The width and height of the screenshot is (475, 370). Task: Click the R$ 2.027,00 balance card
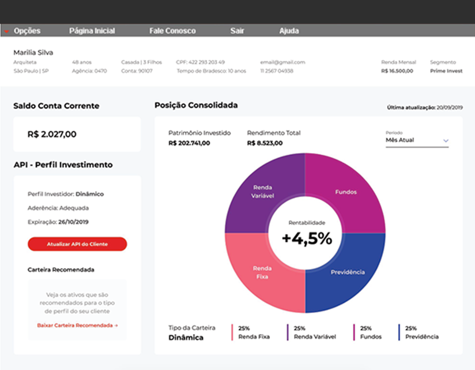pyautogui.click(x=77, y=134)
